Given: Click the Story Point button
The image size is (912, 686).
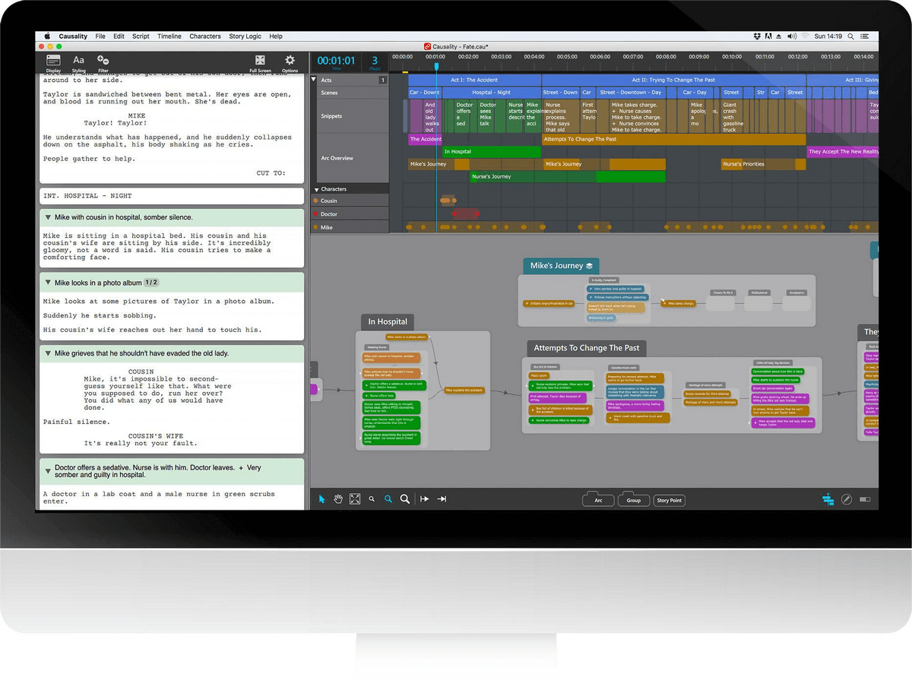Looking at the screenshot, I should [669, 500].
